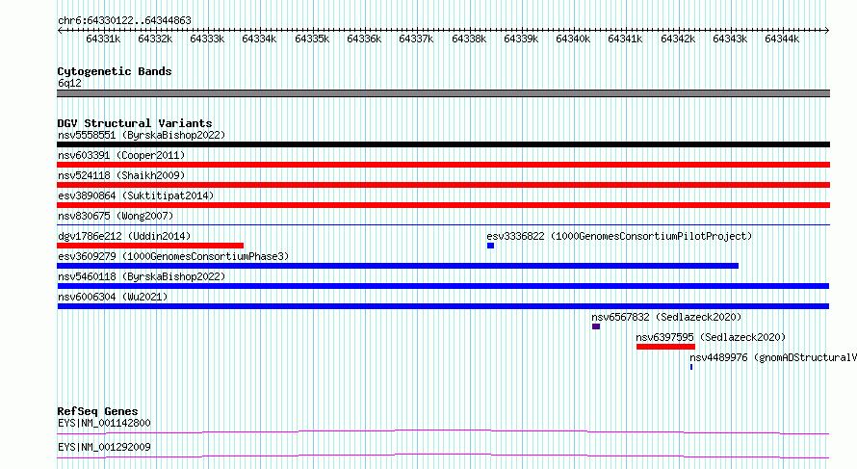
Task: Select nsv830675 (Wong2007) label
Action: tap(116, 216)
